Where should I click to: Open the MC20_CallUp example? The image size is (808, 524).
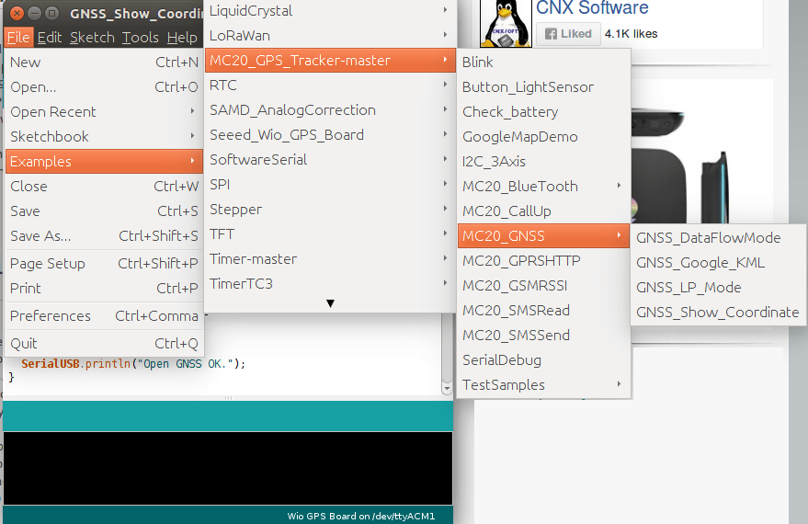[x=543, y=211]
